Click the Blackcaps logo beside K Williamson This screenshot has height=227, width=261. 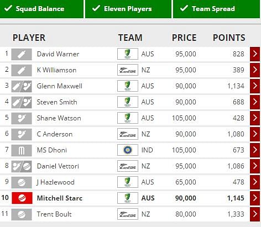[128, 70]
